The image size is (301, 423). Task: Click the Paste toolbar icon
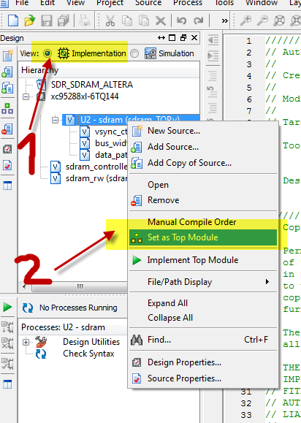click(x=144, y=20)
